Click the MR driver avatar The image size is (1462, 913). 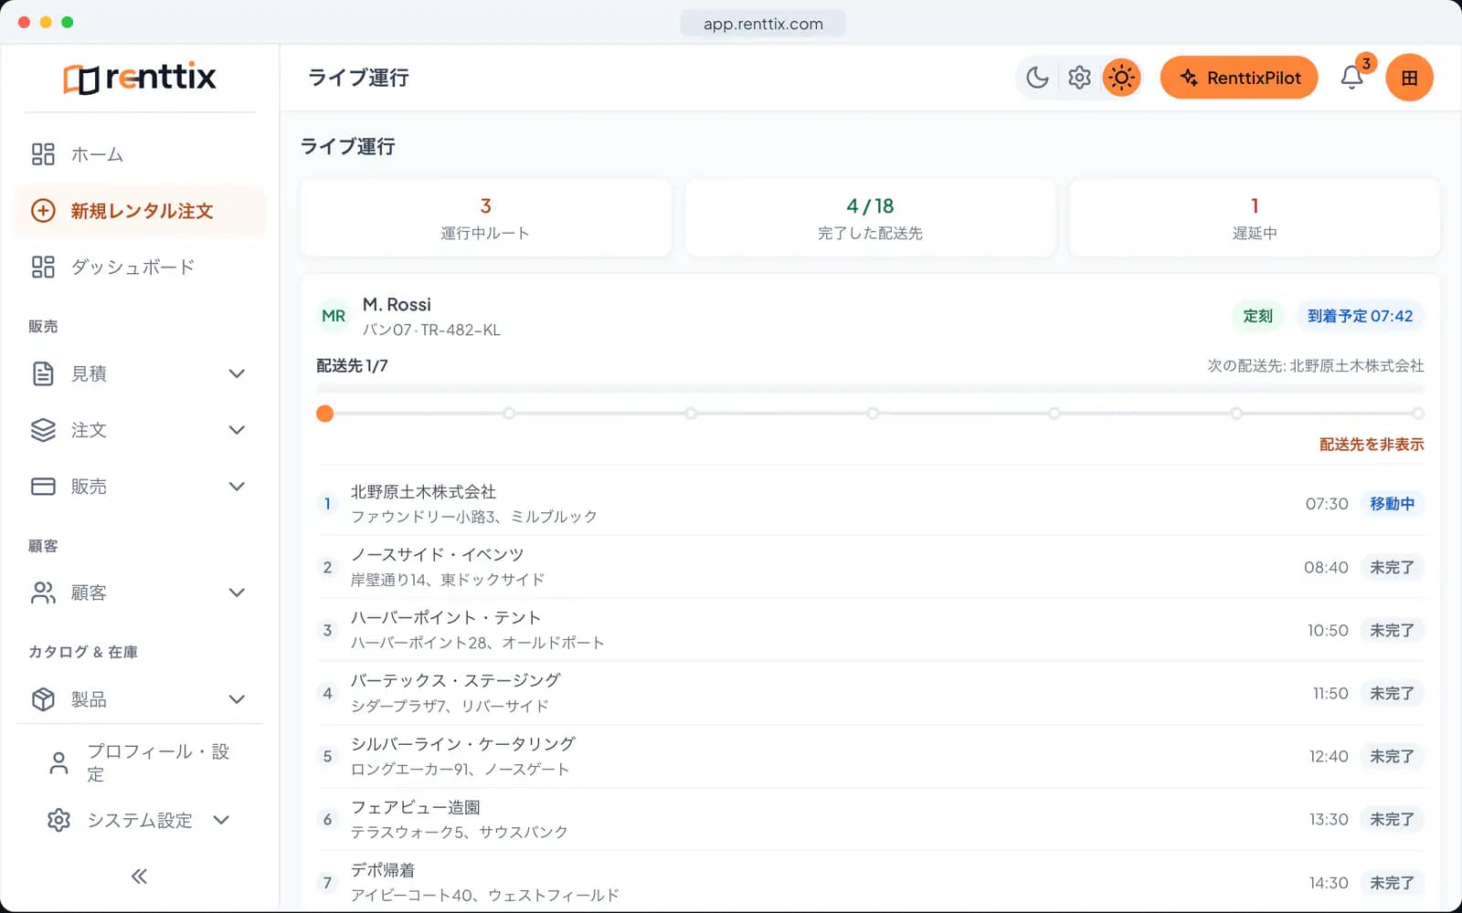click(x=334, y=316)
